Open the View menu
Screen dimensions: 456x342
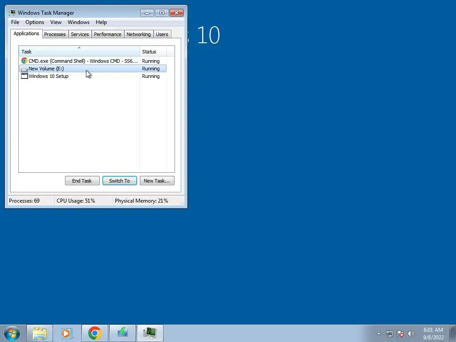click(x=56, y=22)
